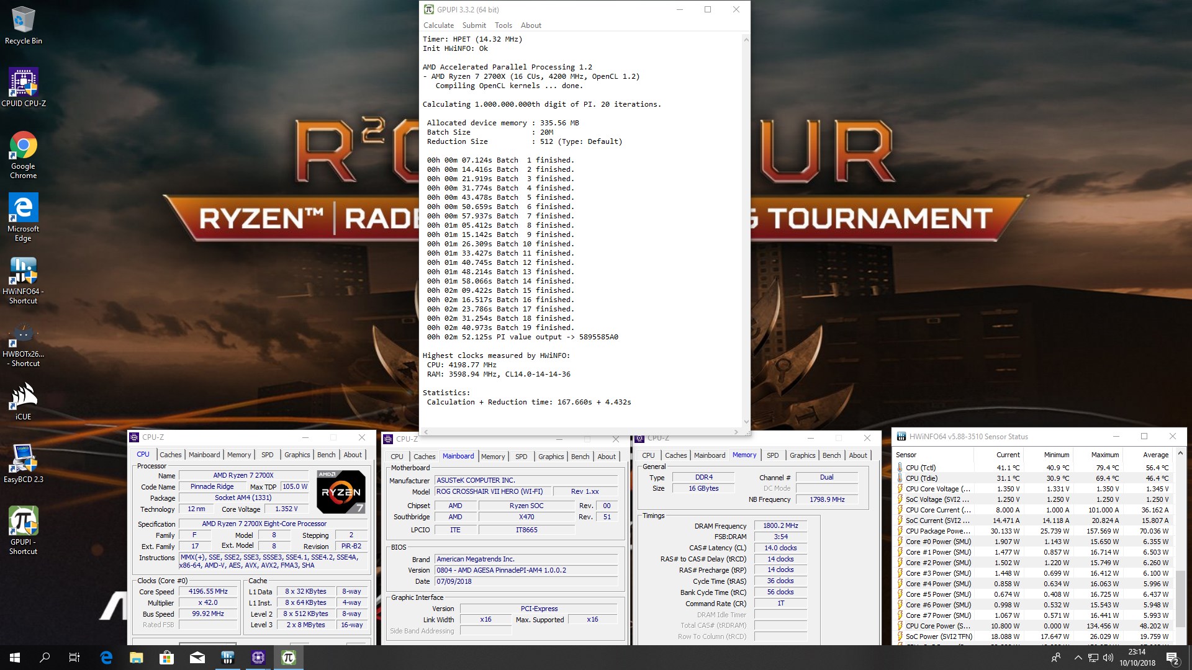Open Graphics tab in left CPU-Z window
The height and width of the screenshot is (670, 1192).
pyautogui.click(x=297, y=455)
